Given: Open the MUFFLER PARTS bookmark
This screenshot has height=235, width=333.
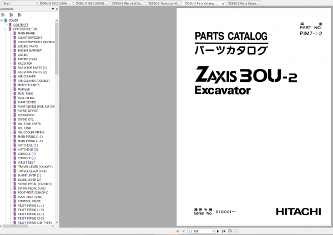Looking at the screenshot, I should (29, 85).
